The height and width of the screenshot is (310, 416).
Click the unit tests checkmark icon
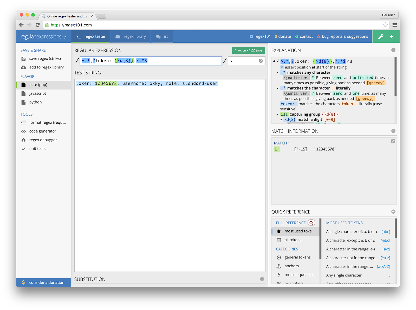pyautogui.click(x=23, y=149)
